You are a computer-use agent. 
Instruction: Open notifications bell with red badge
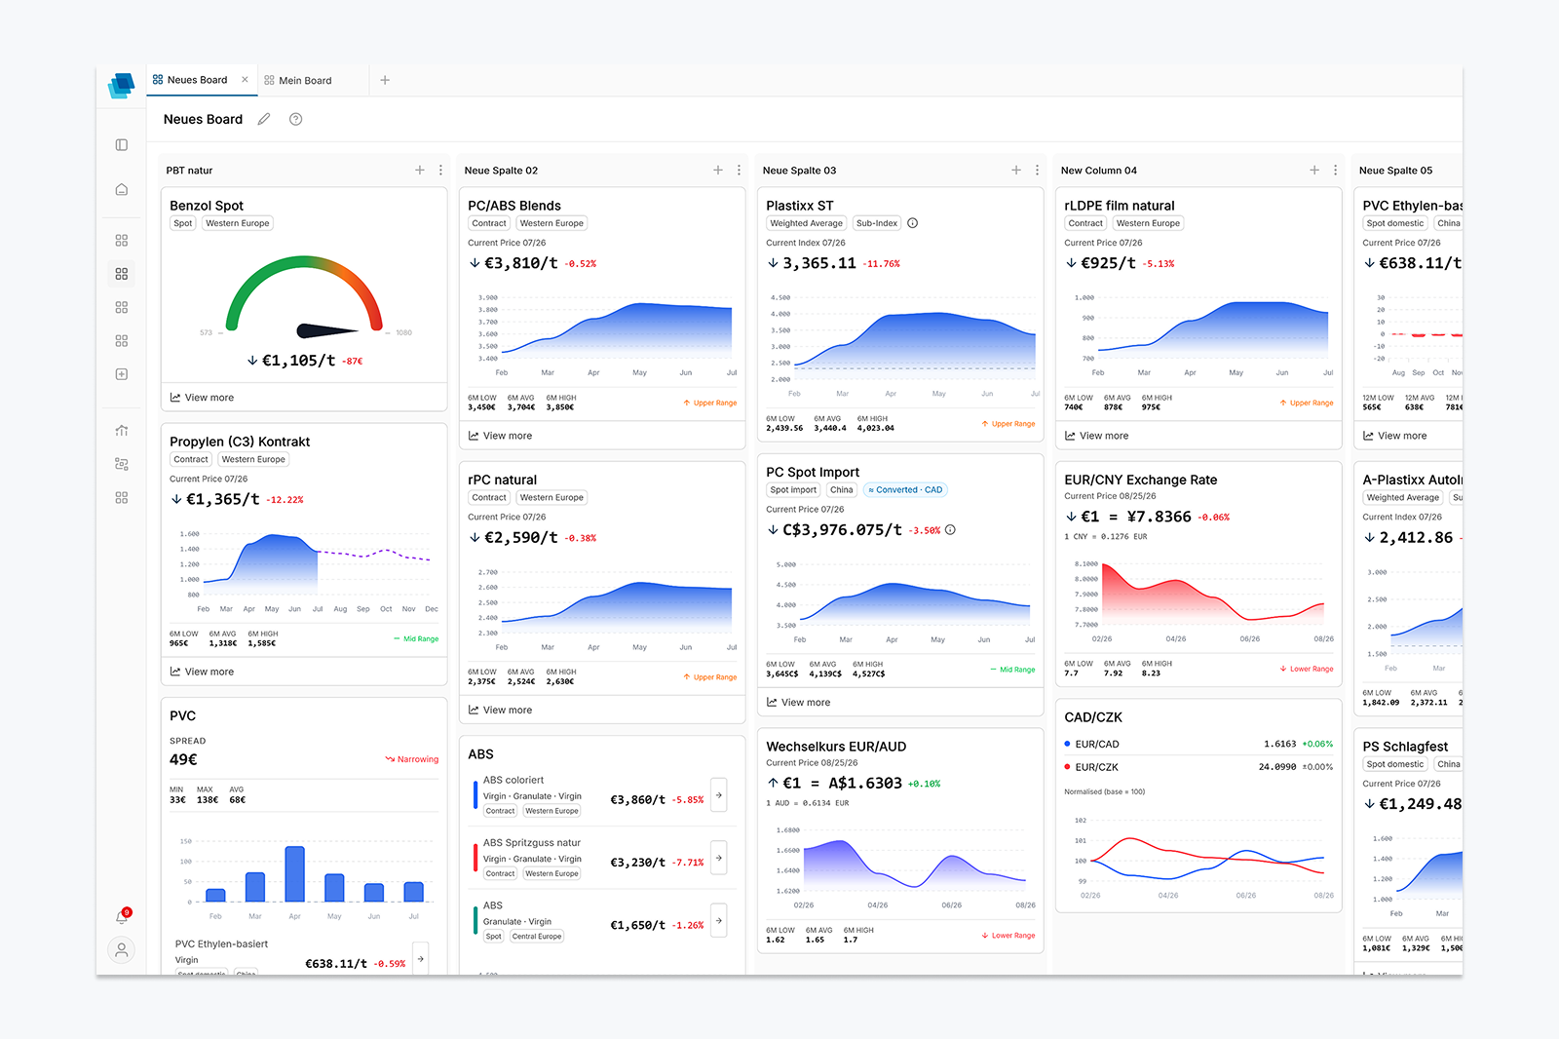pyautogui.click(x=122, y=917)
